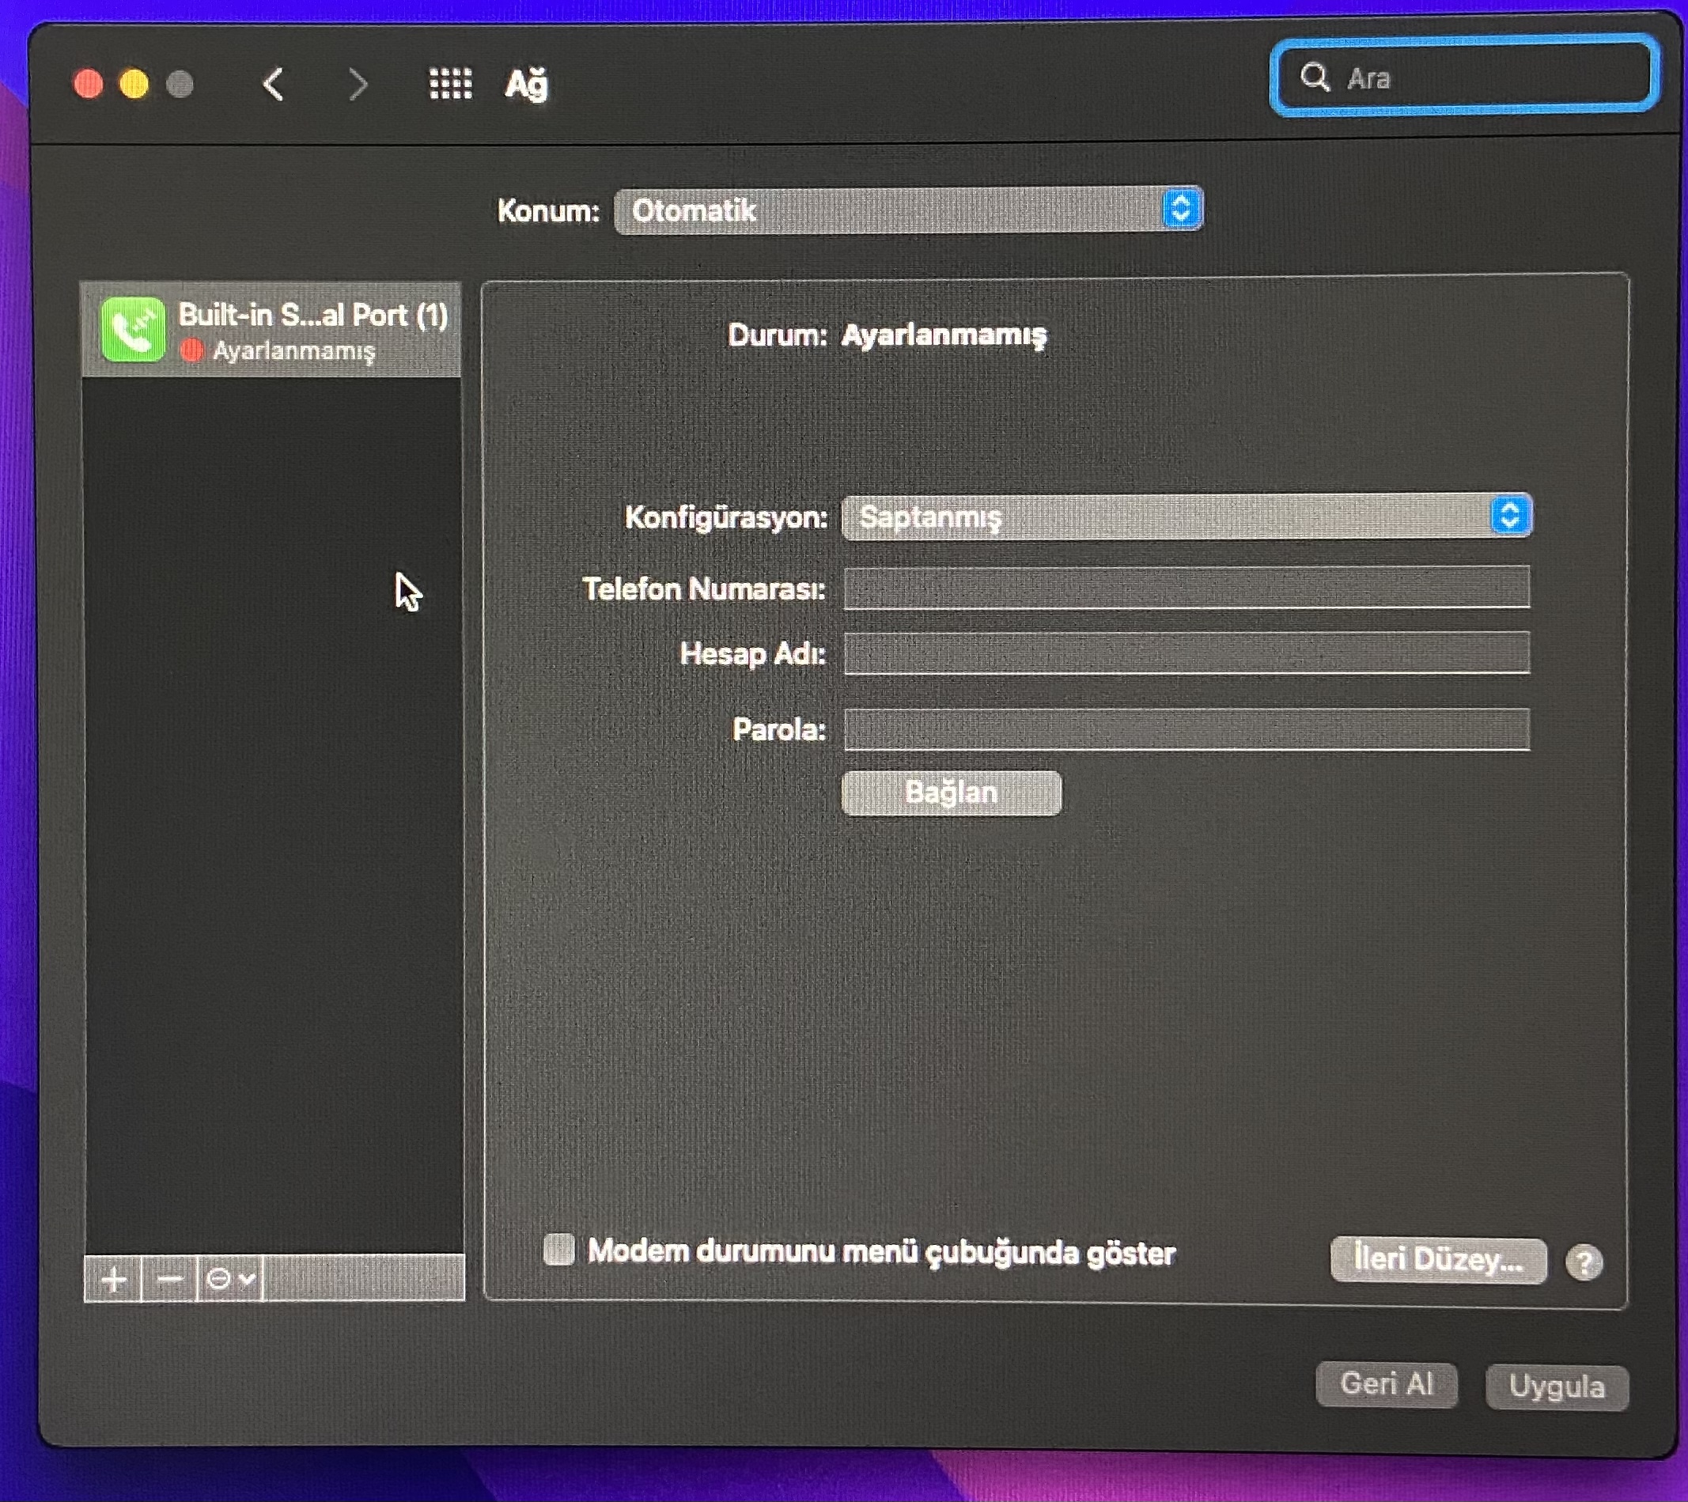The width and height of the screenshot is (1688, 1502).
Task: Open the service action menu dropdown
Action: pyautogui.click(x=230, y=1280)
